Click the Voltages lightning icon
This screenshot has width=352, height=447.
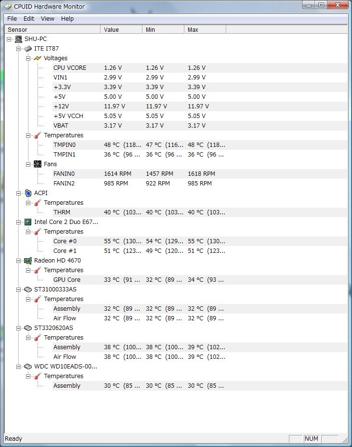(38, 58)
